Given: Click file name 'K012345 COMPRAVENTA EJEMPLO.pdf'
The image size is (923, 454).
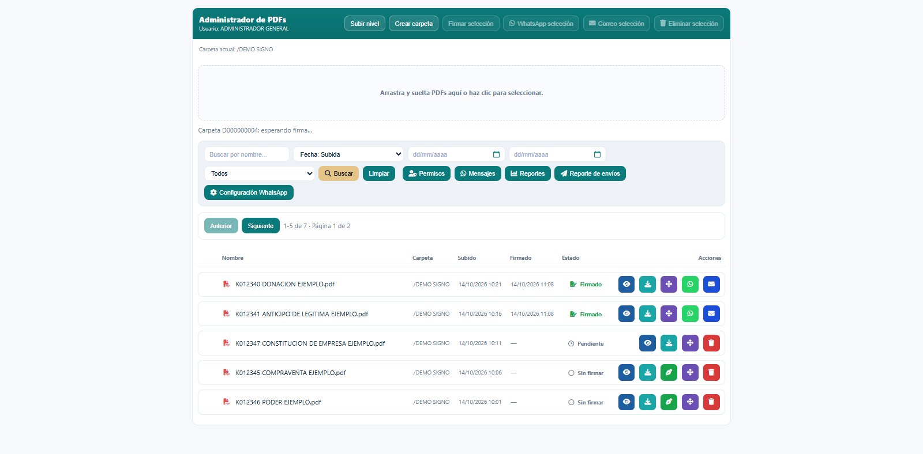Looking at the screenshot, I should click(x=291, y=373).
